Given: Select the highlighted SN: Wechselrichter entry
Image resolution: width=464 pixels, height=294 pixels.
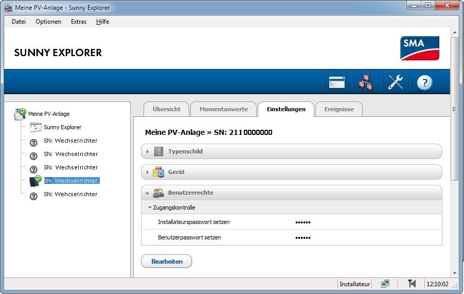Looking at the screenshot, I should click(x=72, y=181).
